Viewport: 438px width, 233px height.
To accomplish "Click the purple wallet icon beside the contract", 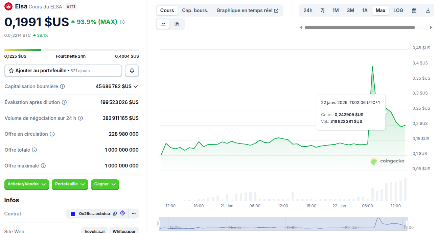I will (x=122, y=213).
